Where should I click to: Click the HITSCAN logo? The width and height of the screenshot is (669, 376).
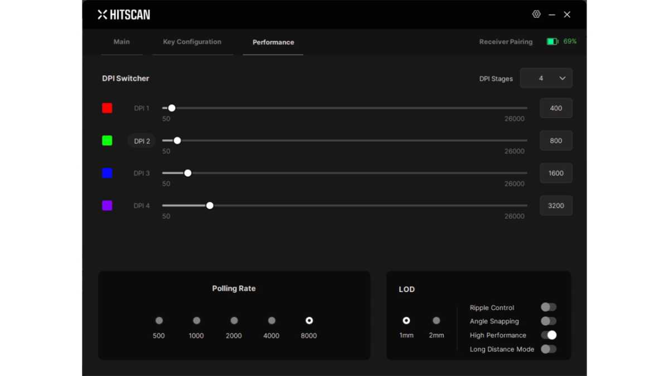pos(123,14)
